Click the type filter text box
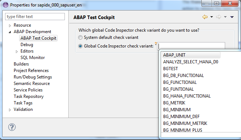The image size is (241, 140). (35, 17)
